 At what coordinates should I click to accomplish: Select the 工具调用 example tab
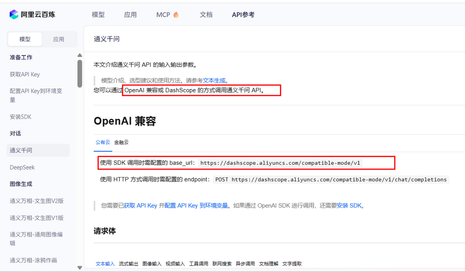(x=198, y=264)
